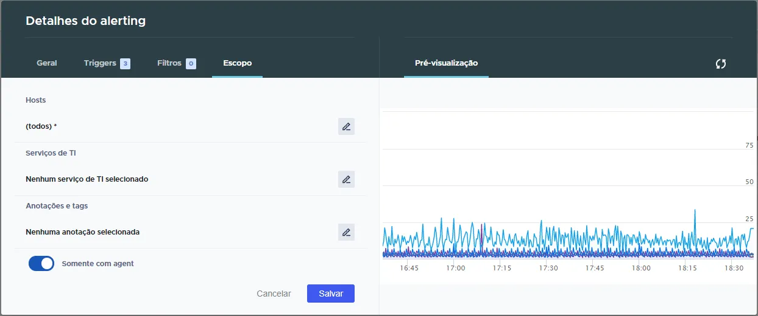The height and width of the screenshot is (316, 758).
Task: Click the 18:00 time axis label
Action: [641, 268]
